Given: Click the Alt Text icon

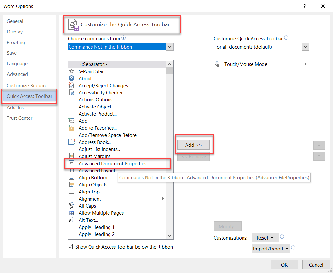Looking at the screenshot, I should coord(71,220).
